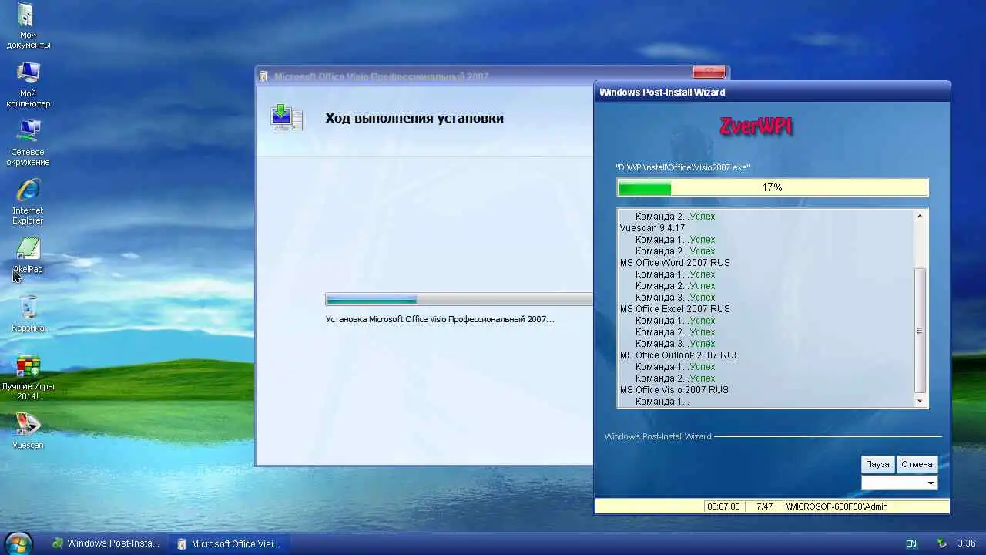The width and height of the screenshot is (986, 555).
Task: Open the Мои документы desktop icon
Action: [28, 26]
